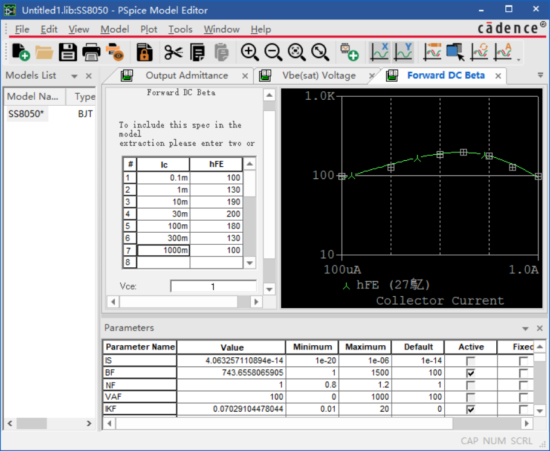Viewport: 550px width, 451px height.
Task: Click the add trace icon
Action: tap(433, 53)
